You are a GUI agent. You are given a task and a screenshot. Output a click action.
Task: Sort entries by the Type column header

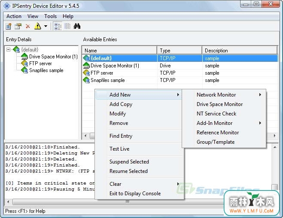point(180,50)
